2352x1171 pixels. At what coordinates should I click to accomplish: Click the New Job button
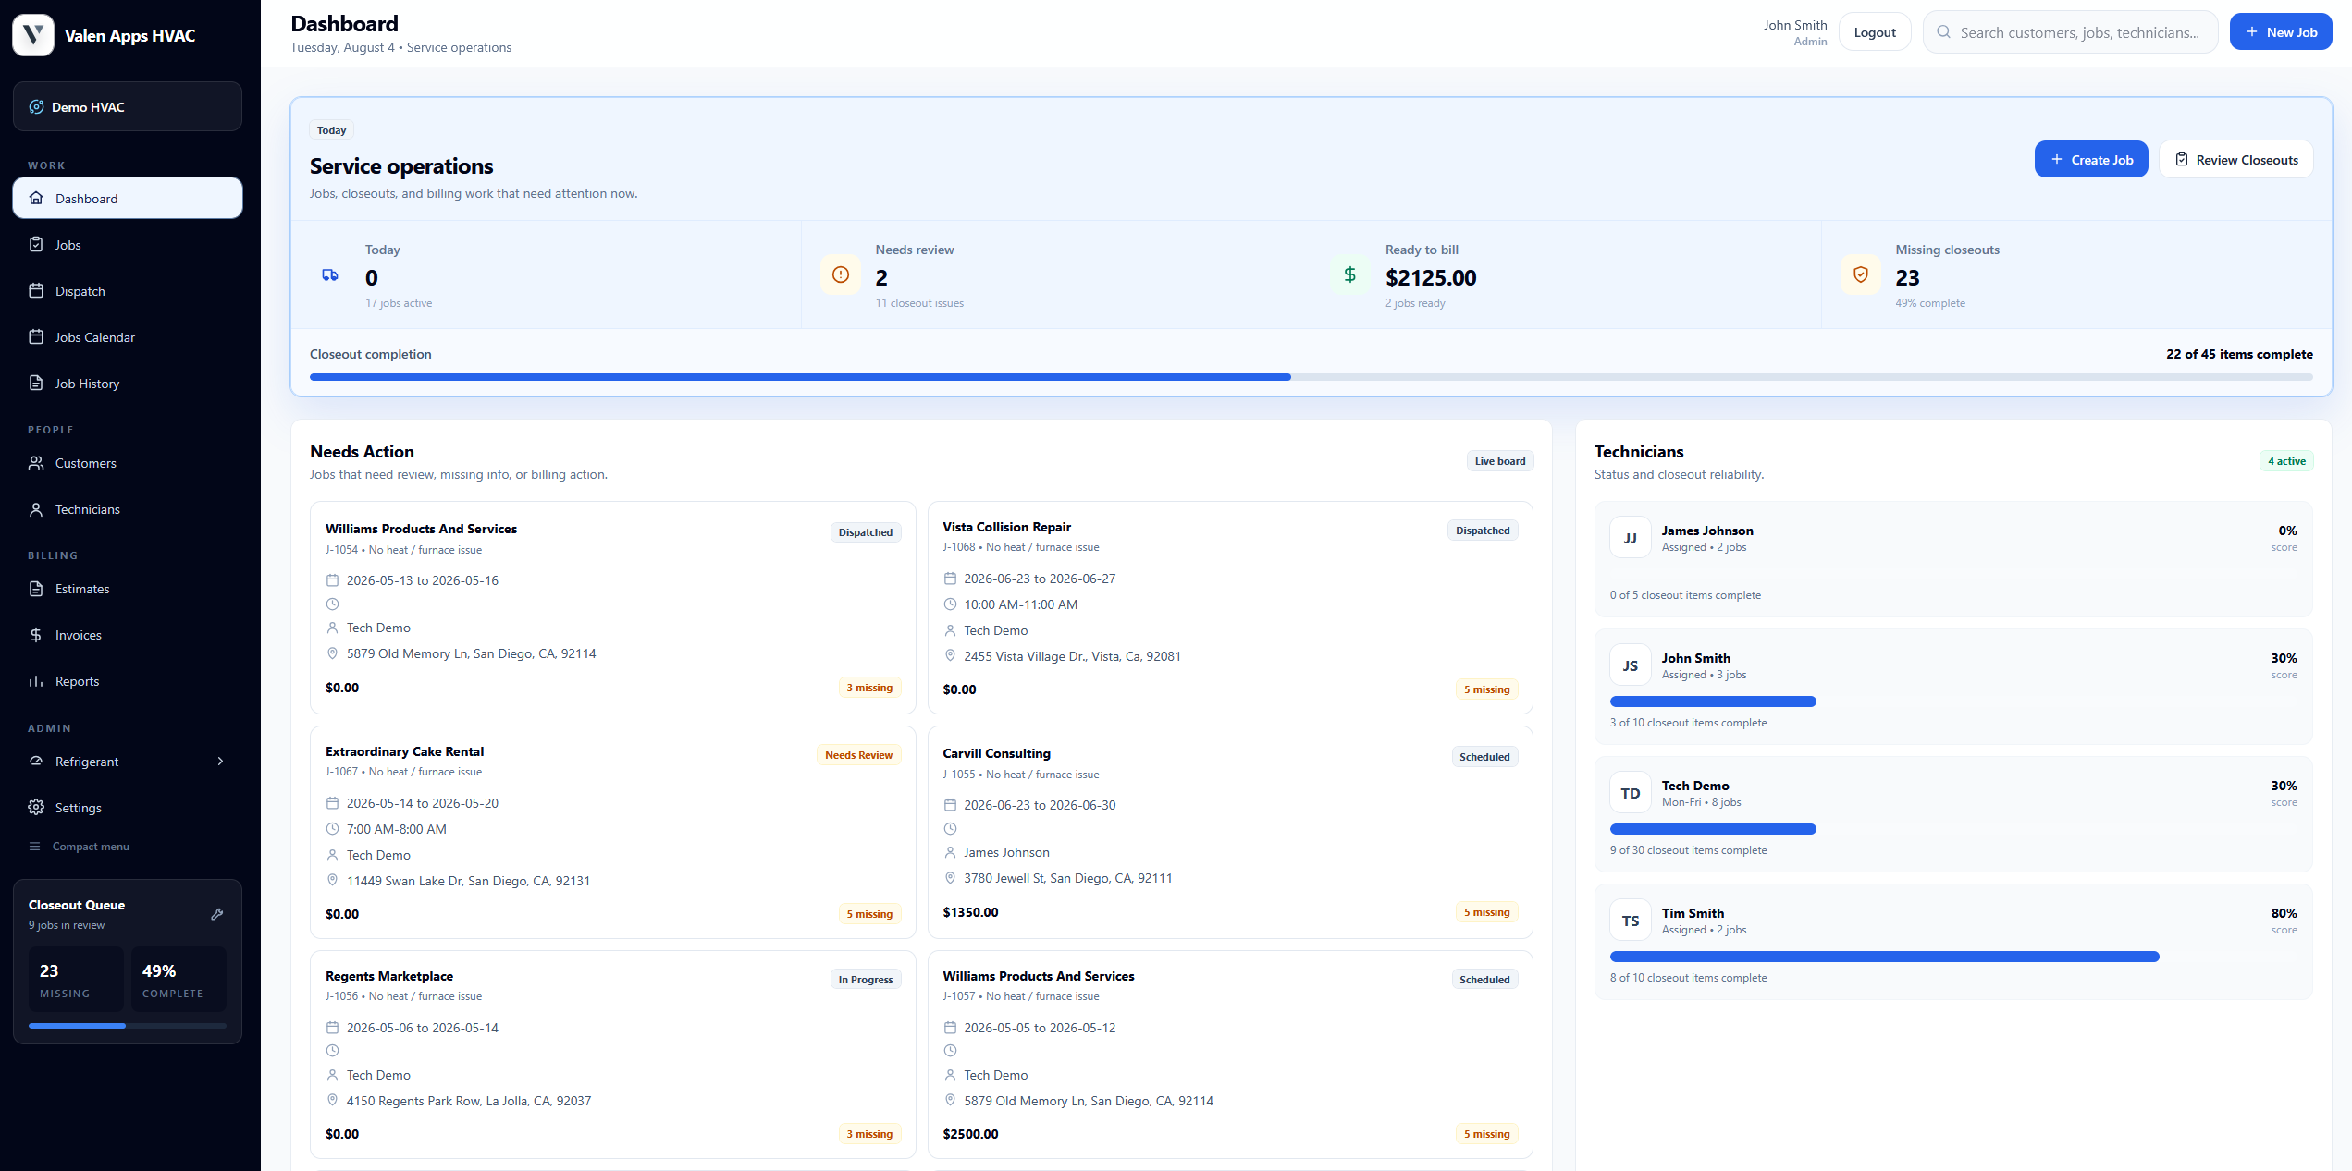(2280, 32)
